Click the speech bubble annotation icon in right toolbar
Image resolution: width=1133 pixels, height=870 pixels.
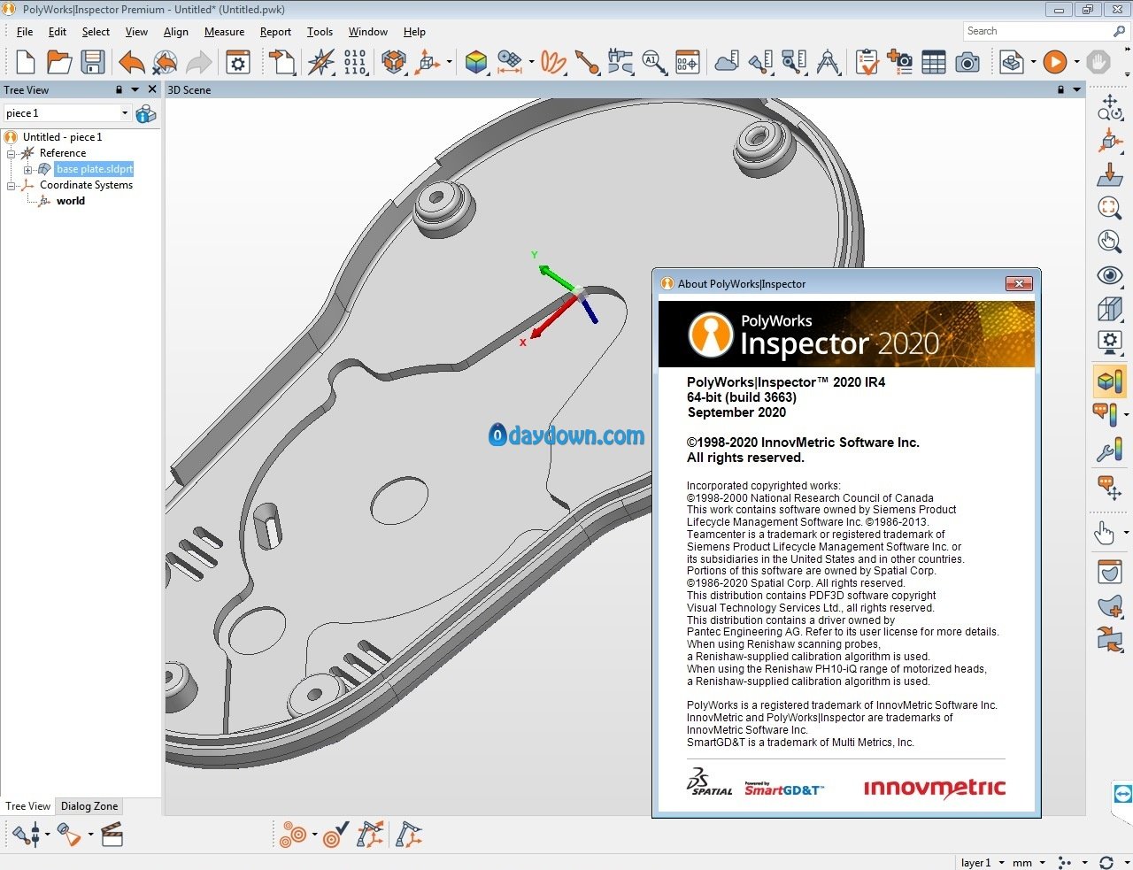[x=1109, y=487]
